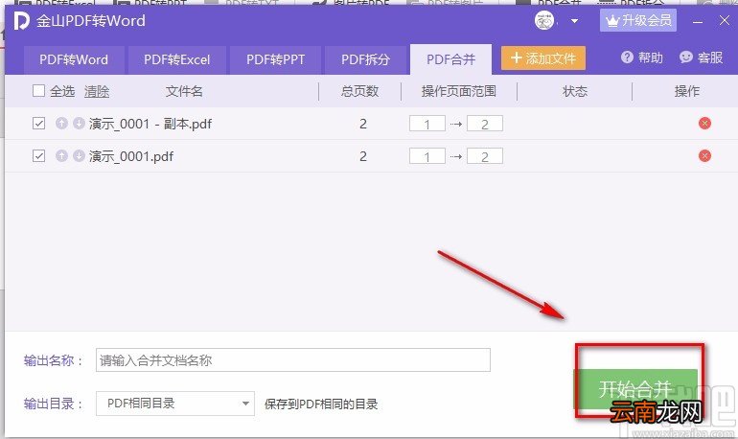Click the 输出名称 merged document name field

point(292,360)
